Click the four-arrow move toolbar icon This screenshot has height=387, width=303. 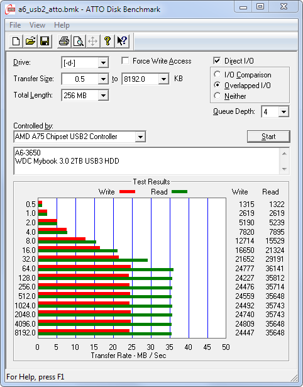[92, 41]
